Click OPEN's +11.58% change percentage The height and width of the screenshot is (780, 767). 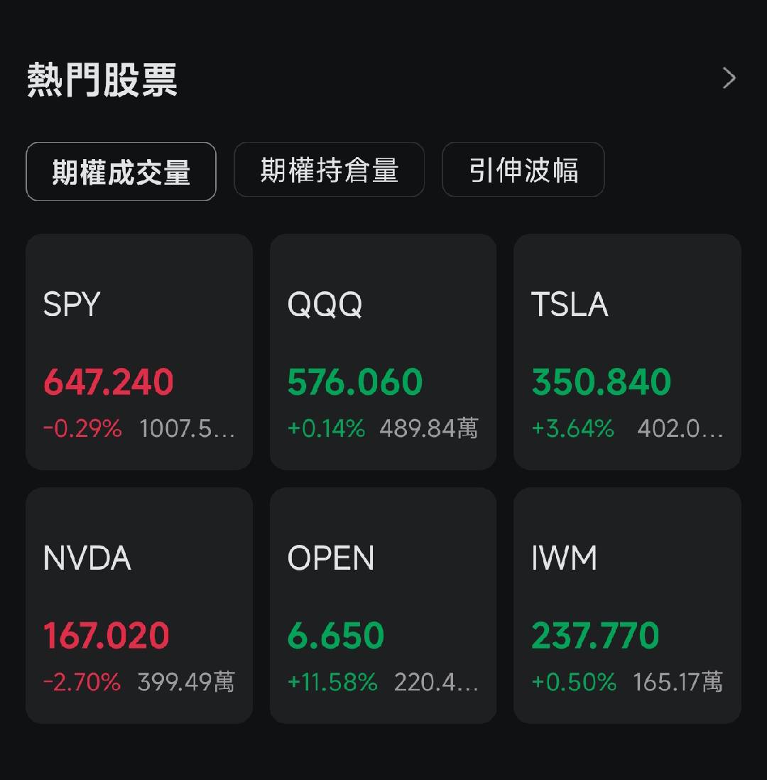pos(334,682)
